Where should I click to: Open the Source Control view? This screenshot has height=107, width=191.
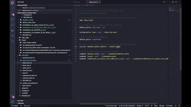(13, 14)
